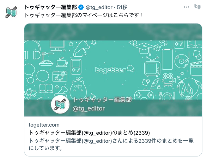Click the game controller icon in banner
The image size is (207, 160).
click(144, 95)
